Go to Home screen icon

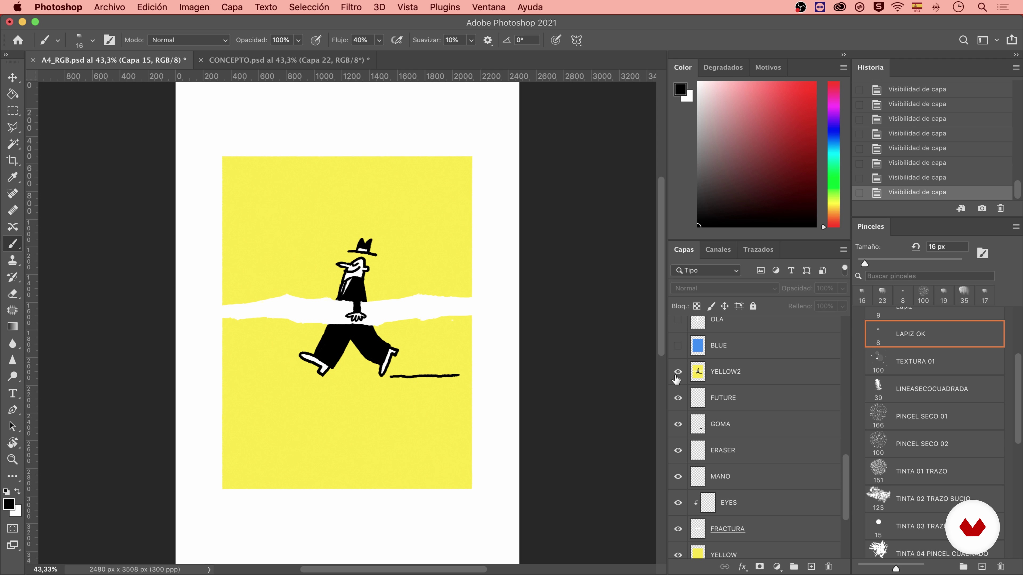click(18, 40)
